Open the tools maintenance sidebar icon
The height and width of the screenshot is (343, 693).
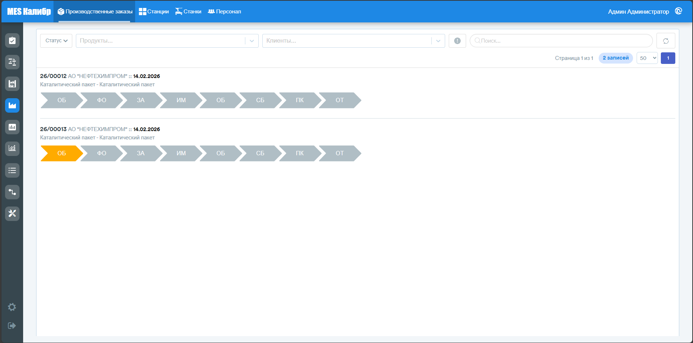click(x=12, y=214)
